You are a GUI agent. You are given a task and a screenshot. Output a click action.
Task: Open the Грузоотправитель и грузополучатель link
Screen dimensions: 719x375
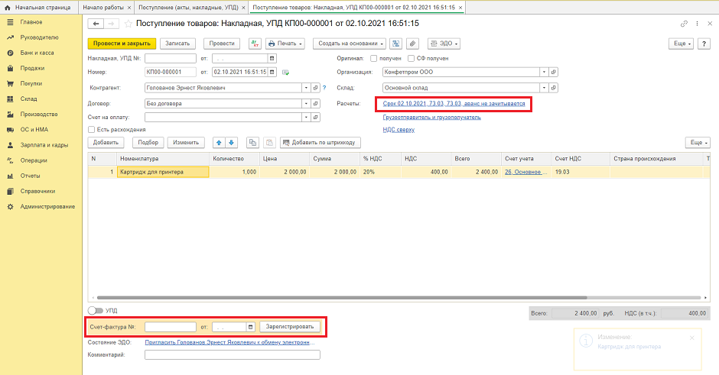[431, 118]
